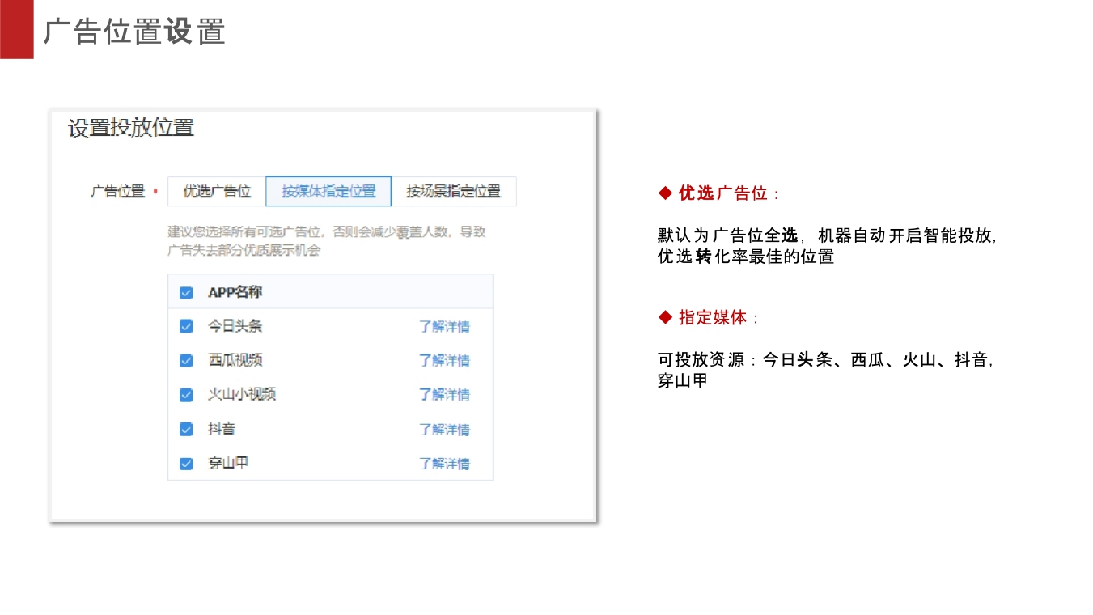Open 了解详情 link for 今日头条
Image resolution: width=1093 pixels, height=615 pixels.
point(445,326)
